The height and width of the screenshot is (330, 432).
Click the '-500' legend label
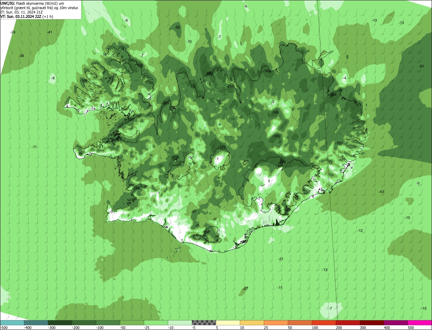[4, 328]
